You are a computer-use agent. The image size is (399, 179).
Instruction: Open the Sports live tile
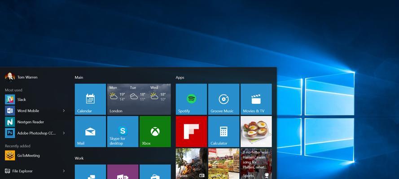pos(256,163)
